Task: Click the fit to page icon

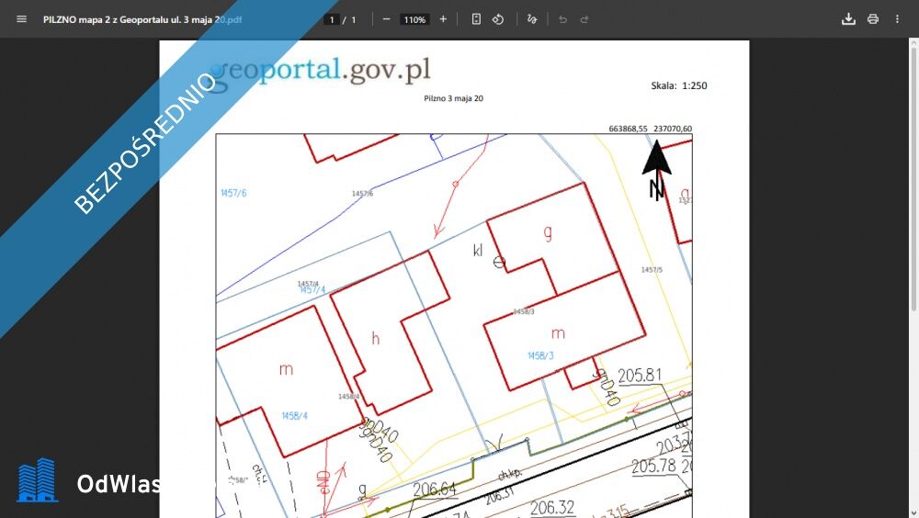Action: tap(476, 19)
